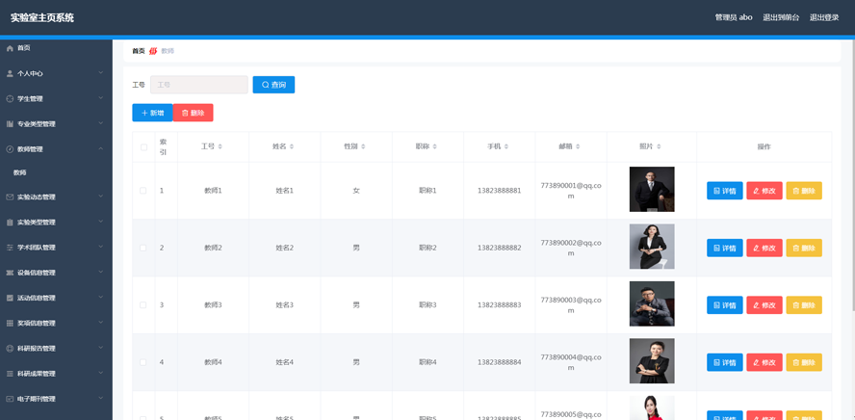Click the icon beside 学生管理
The height and width of the screenshot is (420, 855).
pyautogui.click(x=10, y=98)
